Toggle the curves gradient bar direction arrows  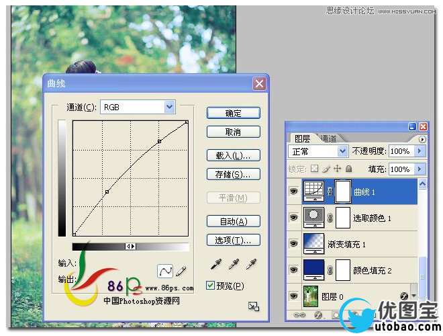(x=130, y=247)
